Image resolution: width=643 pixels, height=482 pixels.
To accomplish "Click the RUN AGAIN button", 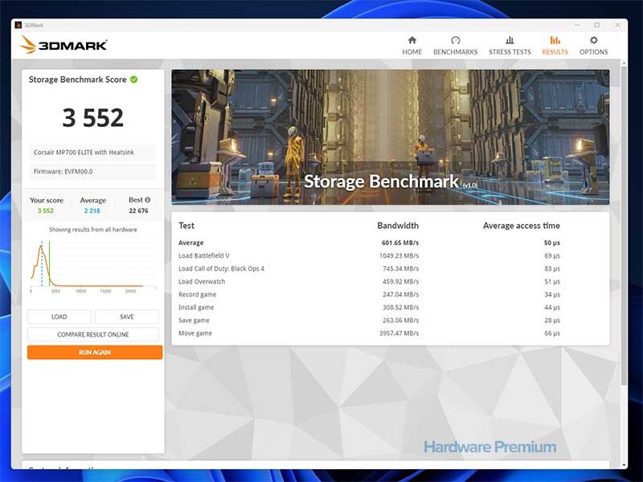I will (95, 353).
